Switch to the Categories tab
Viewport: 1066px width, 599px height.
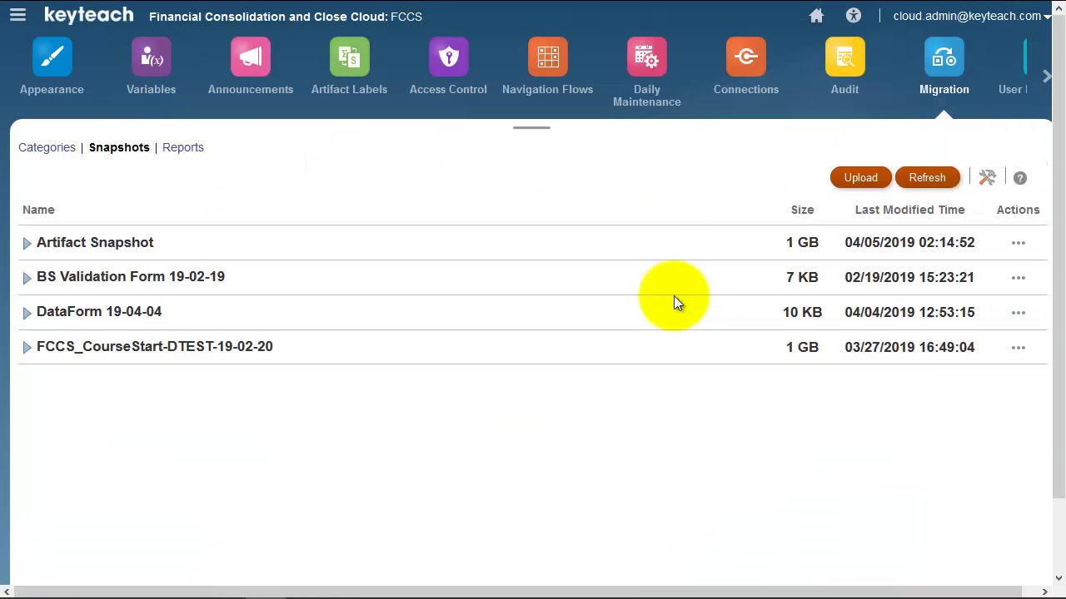click(x=47, y=147)
